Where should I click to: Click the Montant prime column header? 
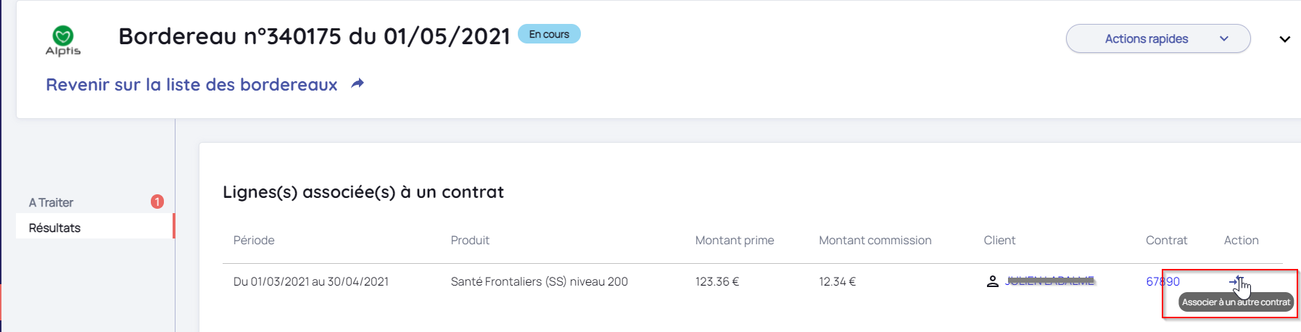pos(735,240)
